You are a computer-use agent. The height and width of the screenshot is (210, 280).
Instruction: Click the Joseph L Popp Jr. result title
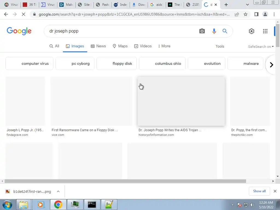(25, 130)
